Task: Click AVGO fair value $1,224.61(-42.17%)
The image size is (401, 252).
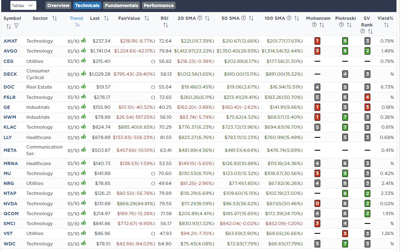Action: tap(134, 51)
